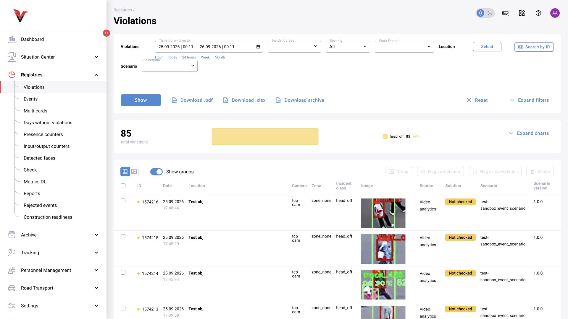Image resolution: width=568 pixels, height=319 pixels.
Task: Switch to dark theme moon icon
Action: [x=490, y=13]
